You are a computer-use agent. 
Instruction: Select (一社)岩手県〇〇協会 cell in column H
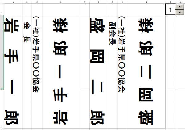point(123,72)
